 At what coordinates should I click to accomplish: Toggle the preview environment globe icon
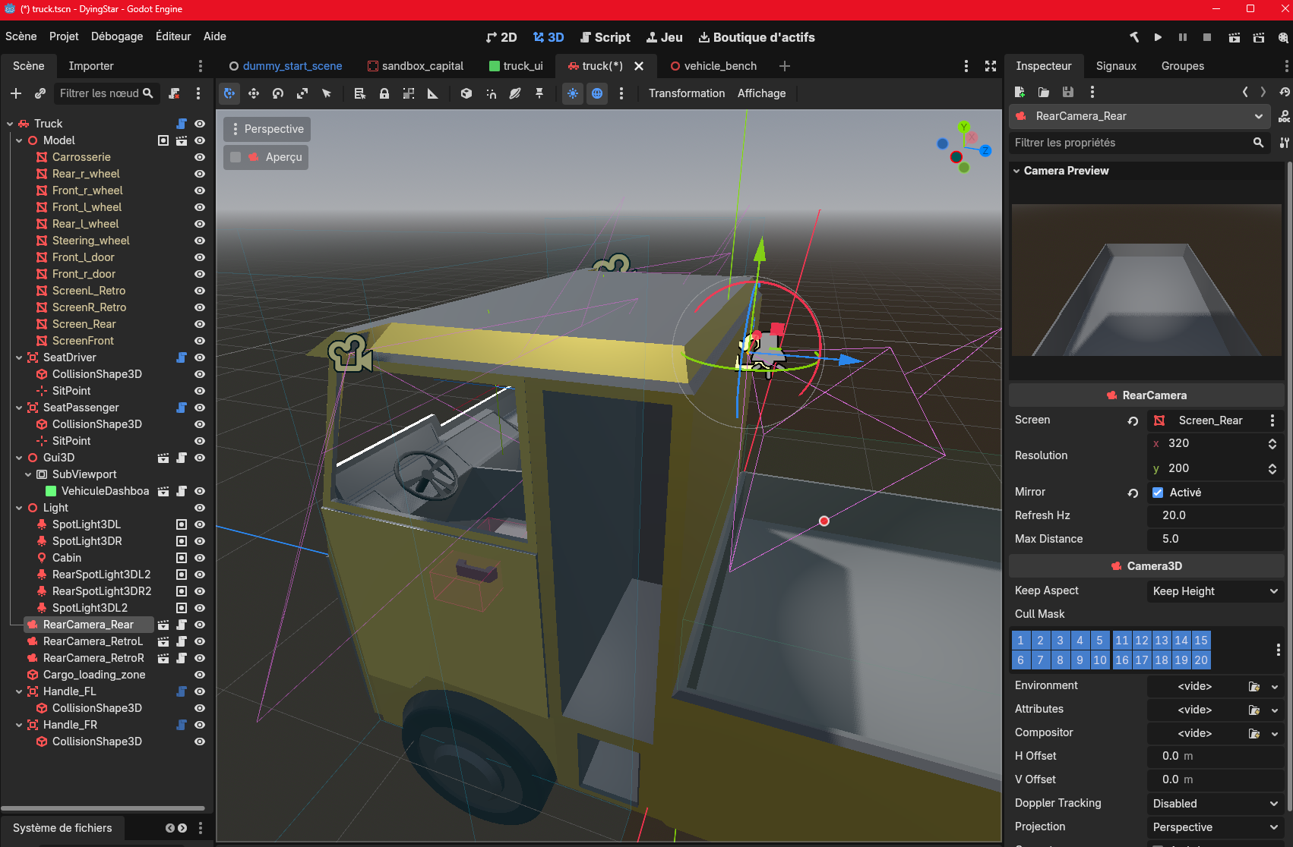[597, 93]
